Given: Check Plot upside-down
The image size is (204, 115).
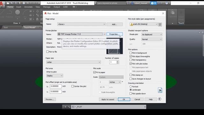Looking at the screenshot, I should tap(131, 94).
